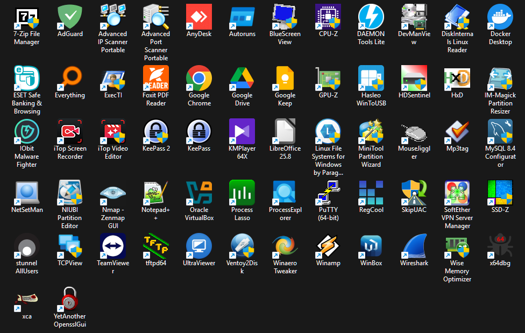This screenshot has width=525, height=333.
Task: Click the TeamViewer shortcut icon
Action: click(x=113, y=246)
